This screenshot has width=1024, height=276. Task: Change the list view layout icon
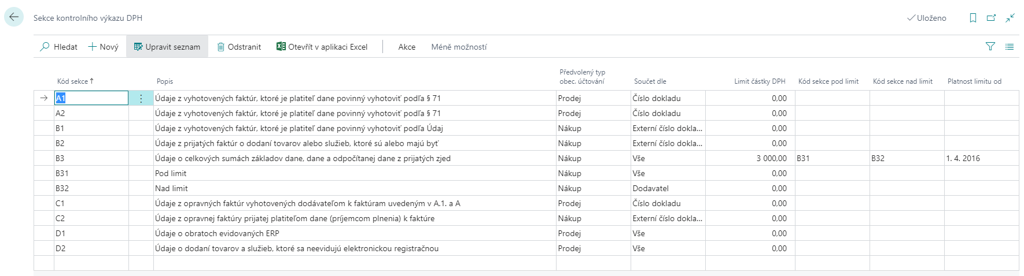(x=1010, y=47)
